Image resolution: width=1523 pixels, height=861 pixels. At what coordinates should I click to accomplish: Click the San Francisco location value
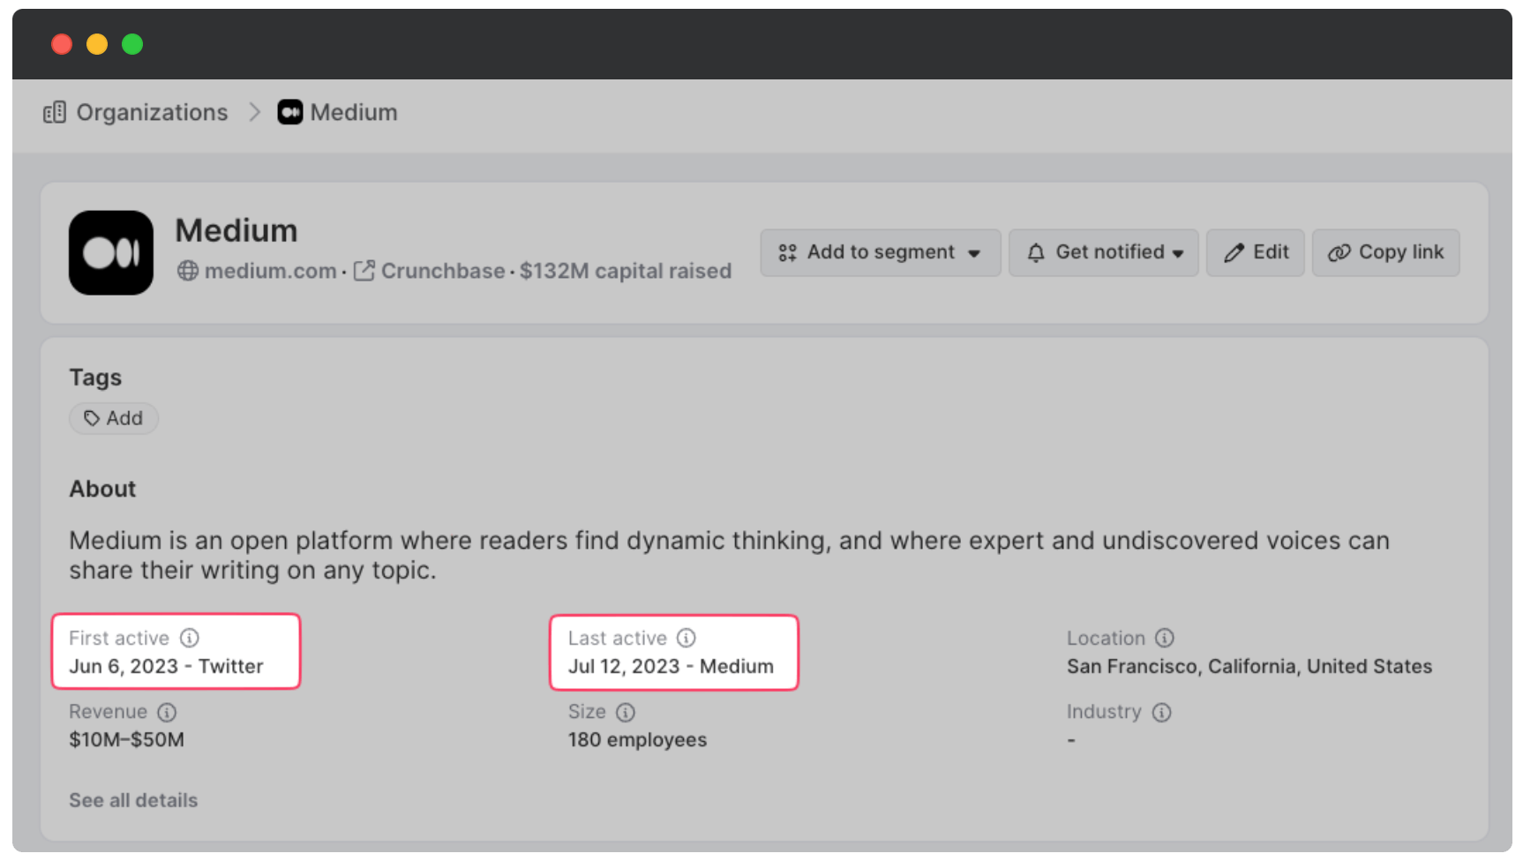pyautogui.click(x=1249, y=666)
